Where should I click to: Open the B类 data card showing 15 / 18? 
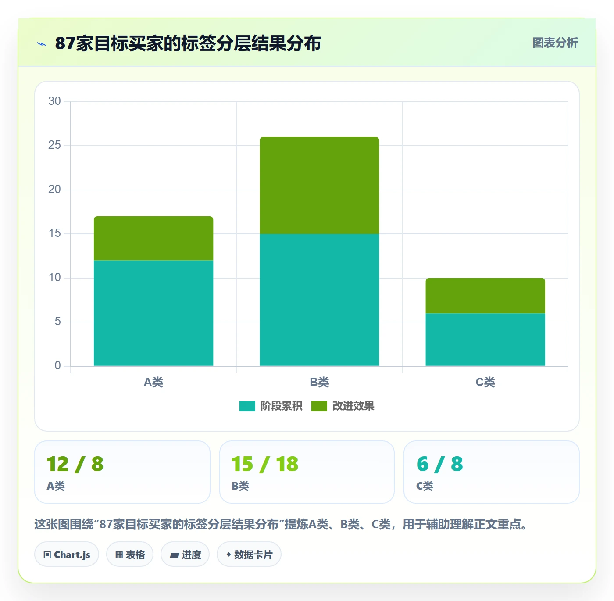click(x=307, y=472)
